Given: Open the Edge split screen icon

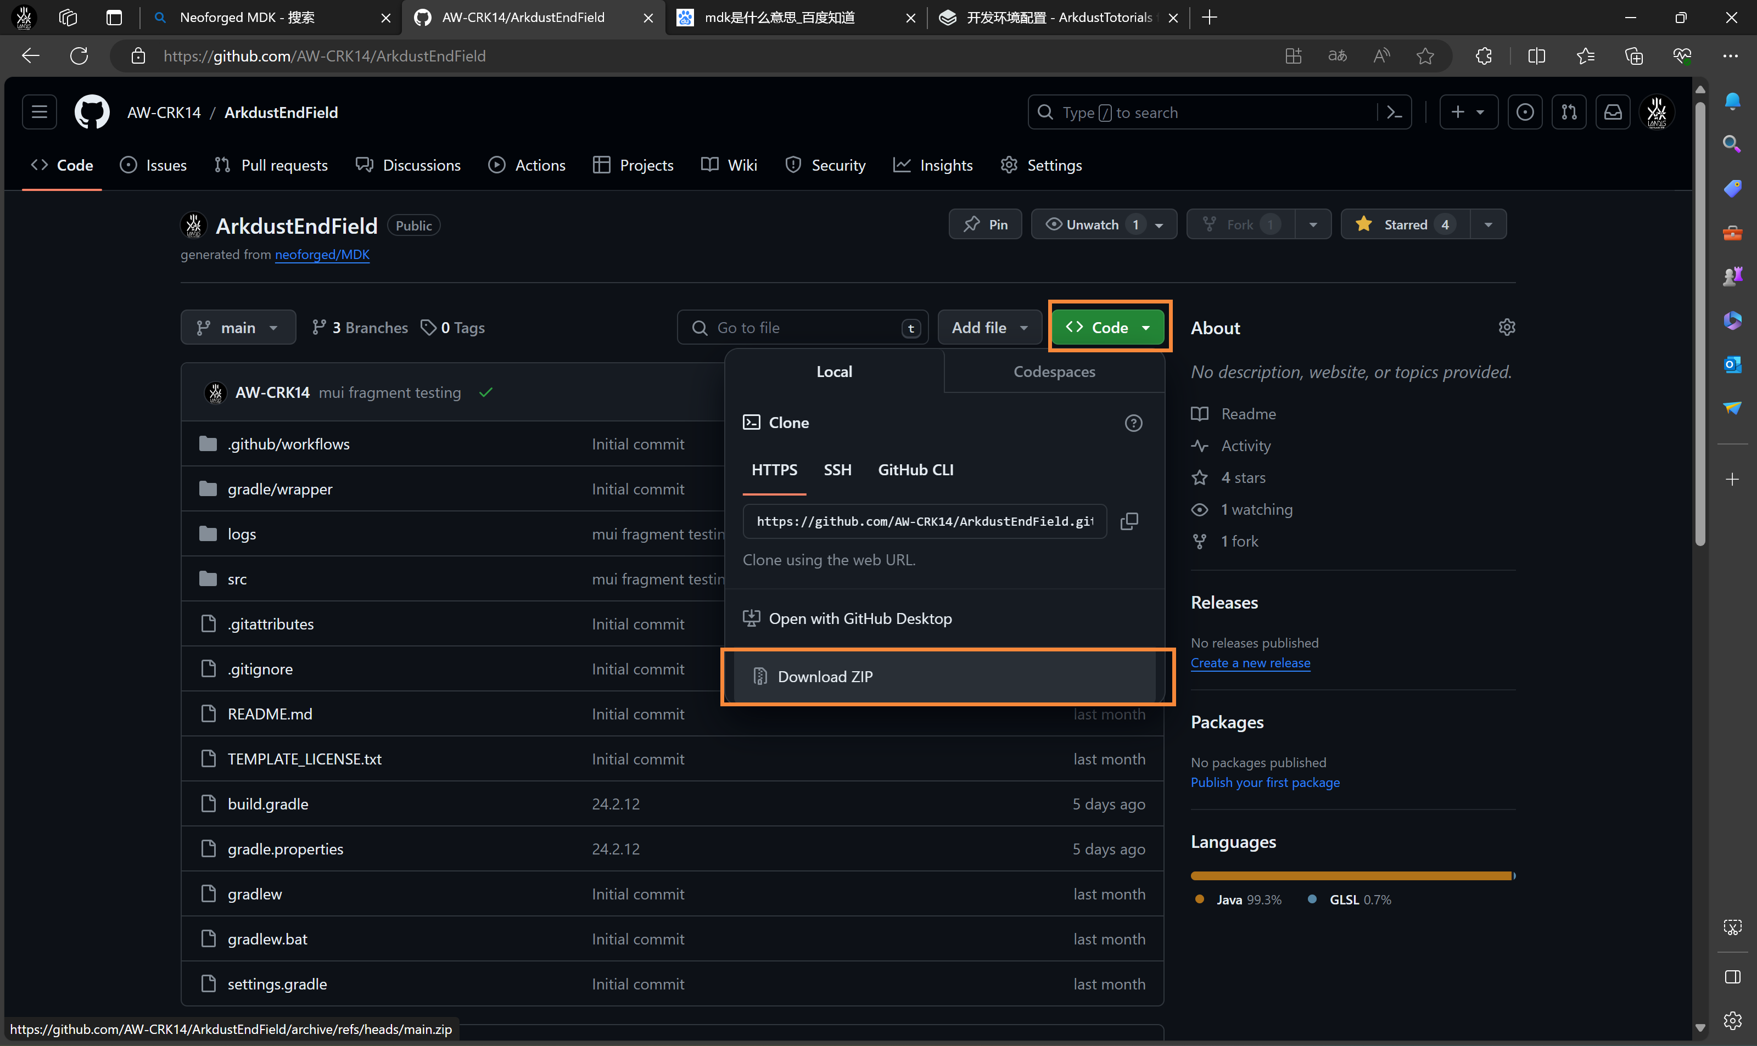Looking at the screenshot, I should 1536,55.
